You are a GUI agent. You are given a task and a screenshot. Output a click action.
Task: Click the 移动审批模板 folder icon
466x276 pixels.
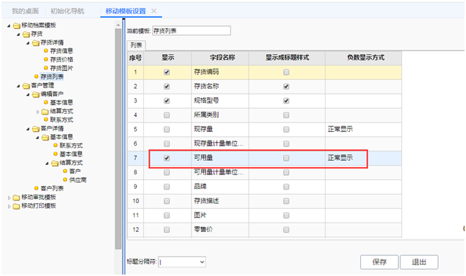pos(17,197)
